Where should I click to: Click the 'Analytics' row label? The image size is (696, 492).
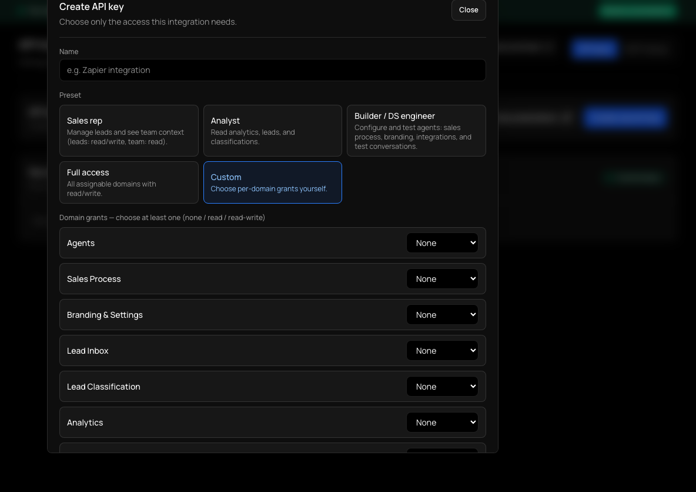point(85,423)
